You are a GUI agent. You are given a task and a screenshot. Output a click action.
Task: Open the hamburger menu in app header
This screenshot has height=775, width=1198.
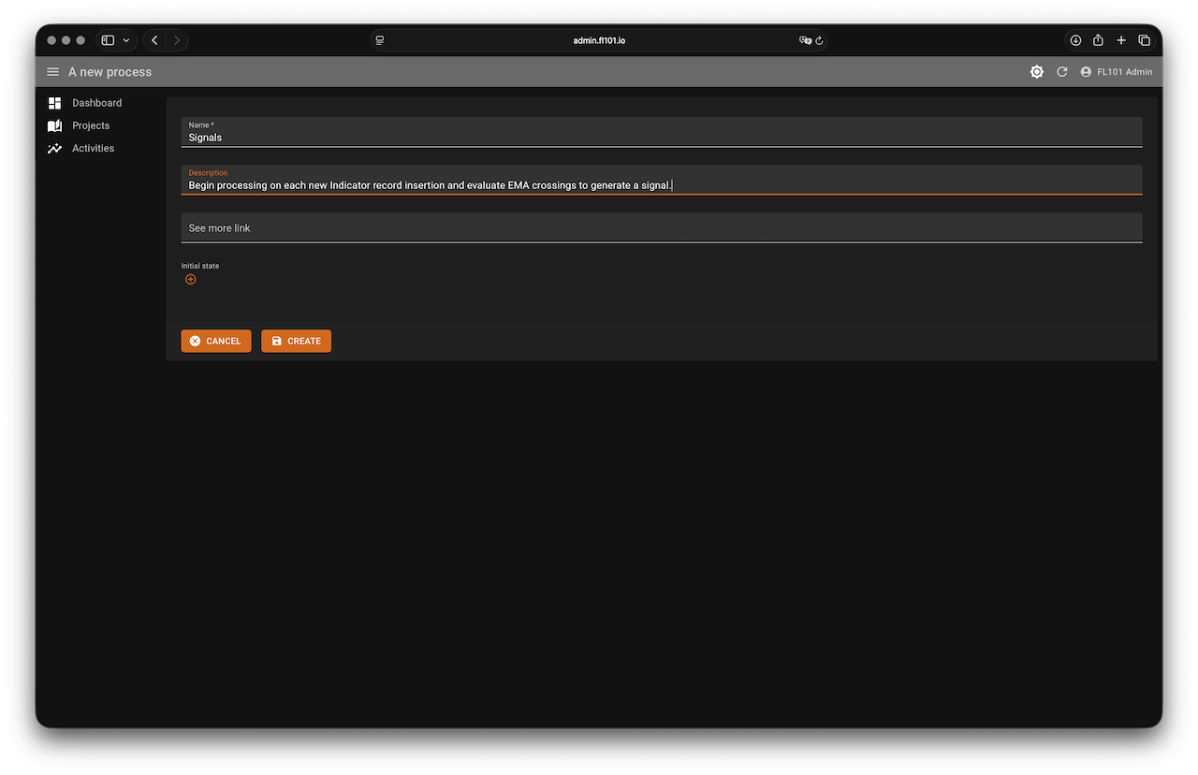(52, 72)
